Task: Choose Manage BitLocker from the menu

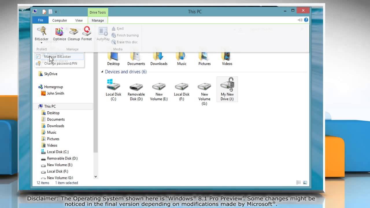Action: click(x=57, y=57)
